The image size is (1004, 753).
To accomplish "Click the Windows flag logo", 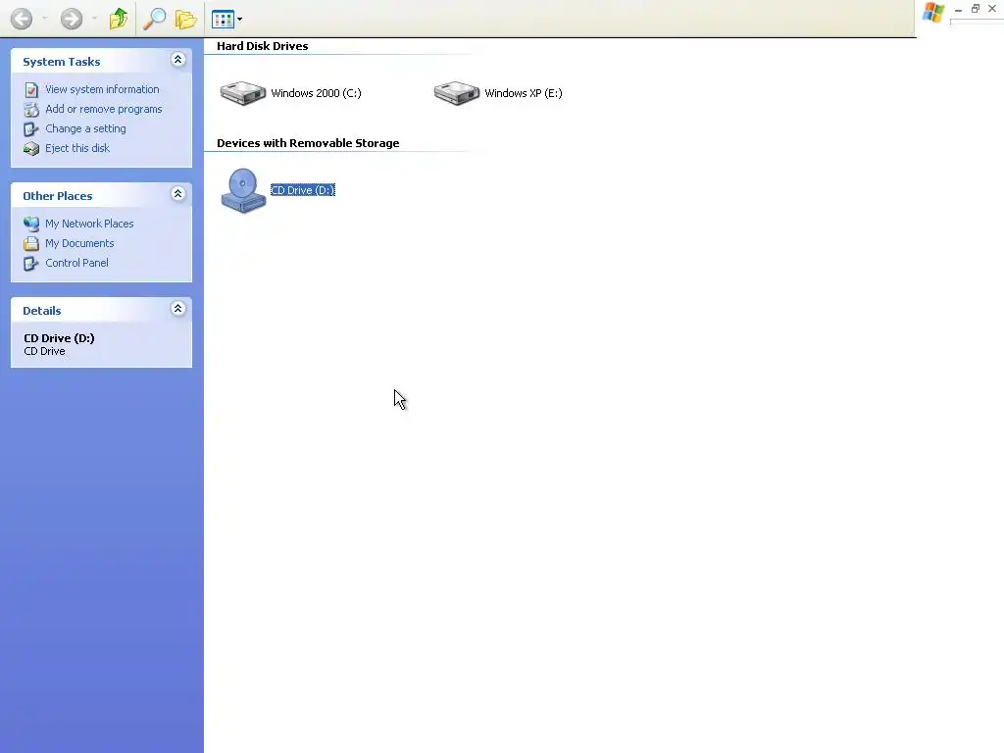I will click(x=933, y=12).
